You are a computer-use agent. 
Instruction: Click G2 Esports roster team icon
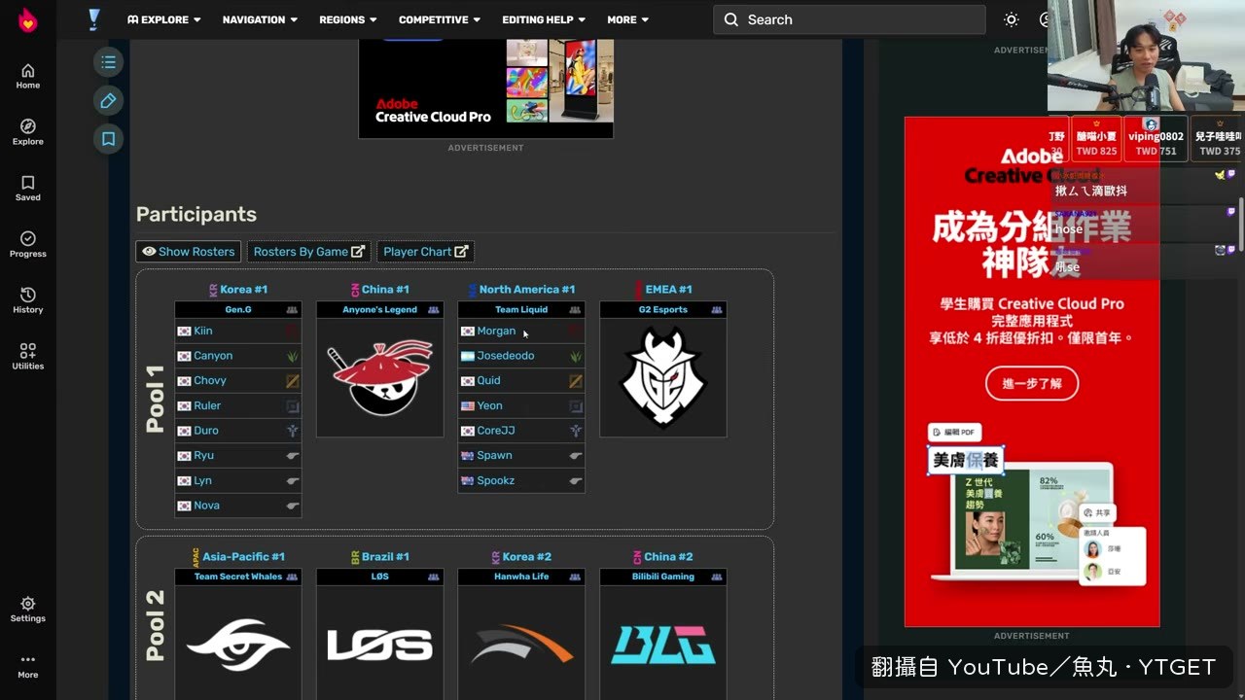point(717,310)
